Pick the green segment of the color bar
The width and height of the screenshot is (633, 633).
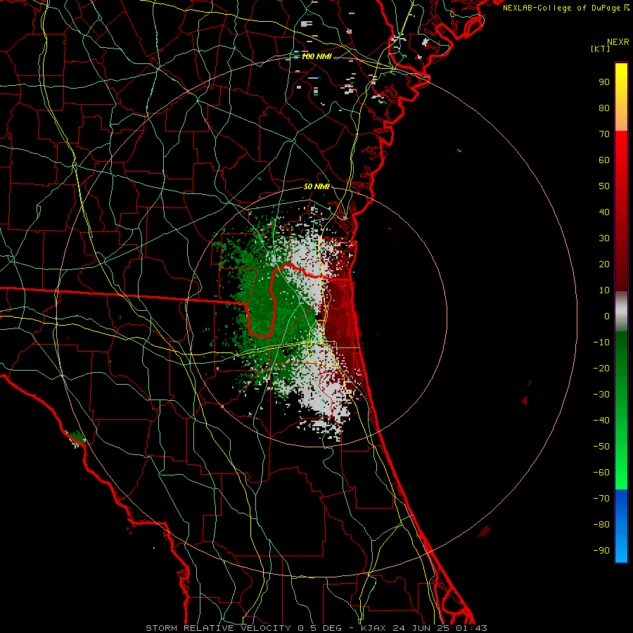[621, 410]
